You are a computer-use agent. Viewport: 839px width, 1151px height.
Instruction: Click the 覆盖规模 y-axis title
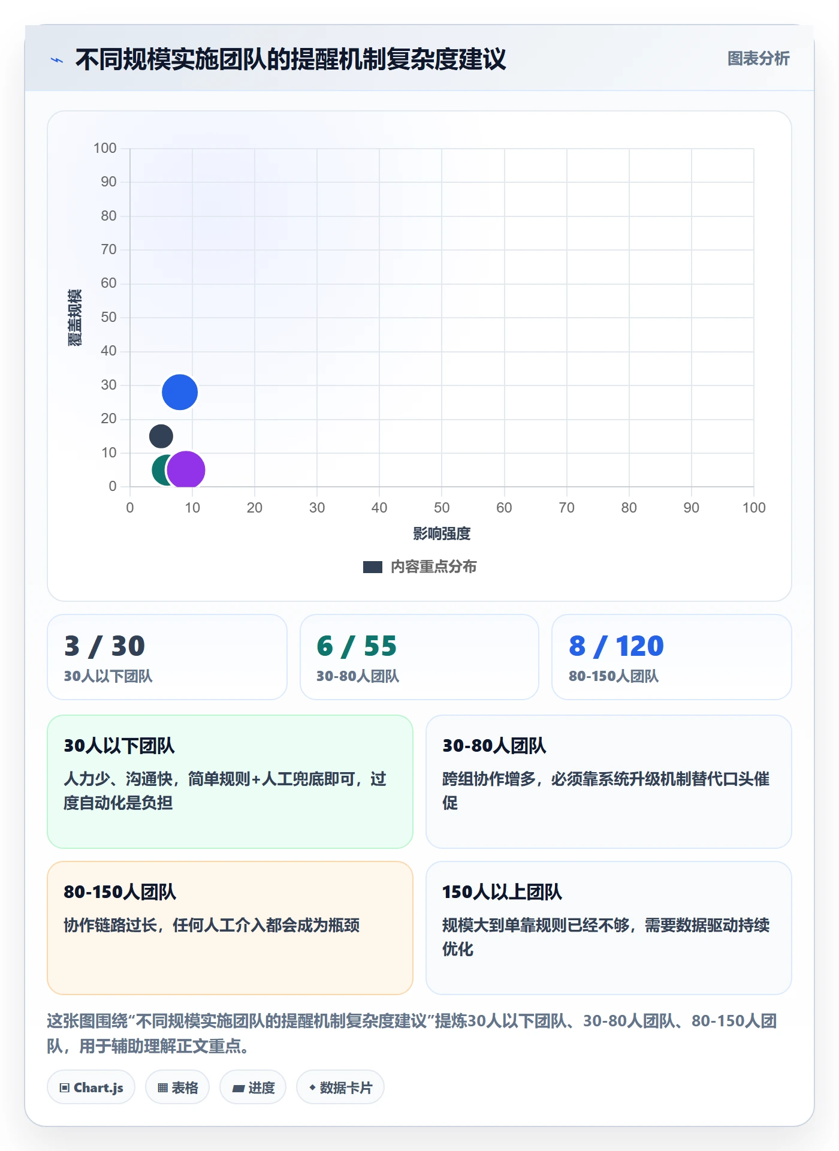tap(75, 318)
